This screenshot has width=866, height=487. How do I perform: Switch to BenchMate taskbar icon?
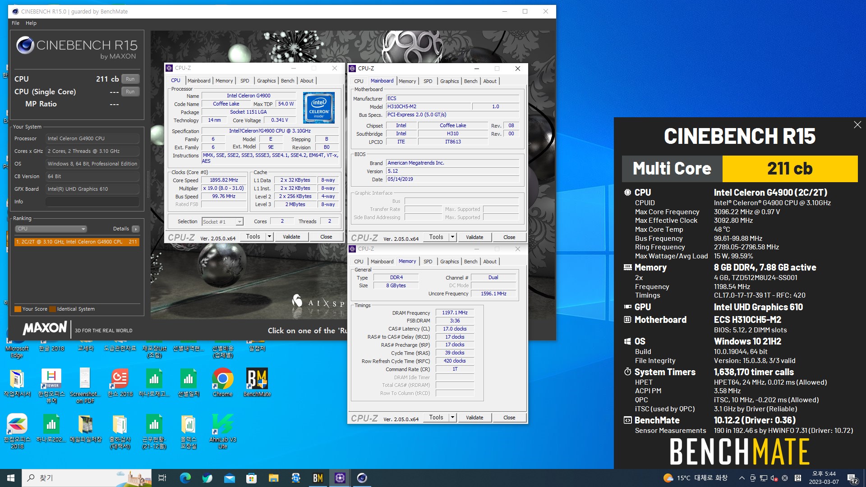[x=318, y=478]
